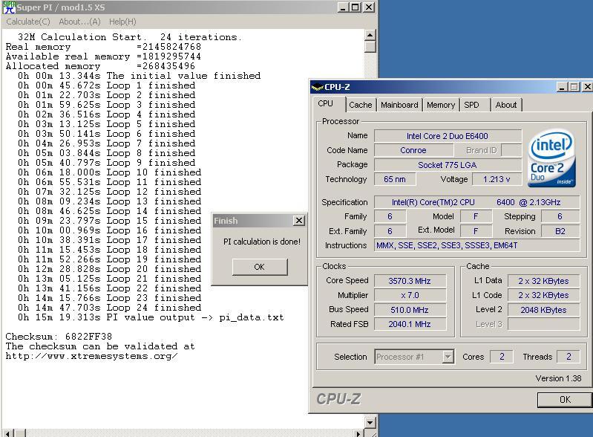Click the Intel Core 2 Duo logo

click(551, 158)
